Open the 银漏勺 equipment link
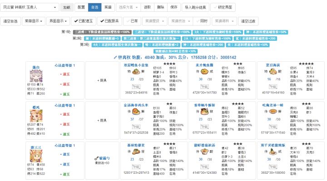The image size is (327, 181). (x=104, y=158)
